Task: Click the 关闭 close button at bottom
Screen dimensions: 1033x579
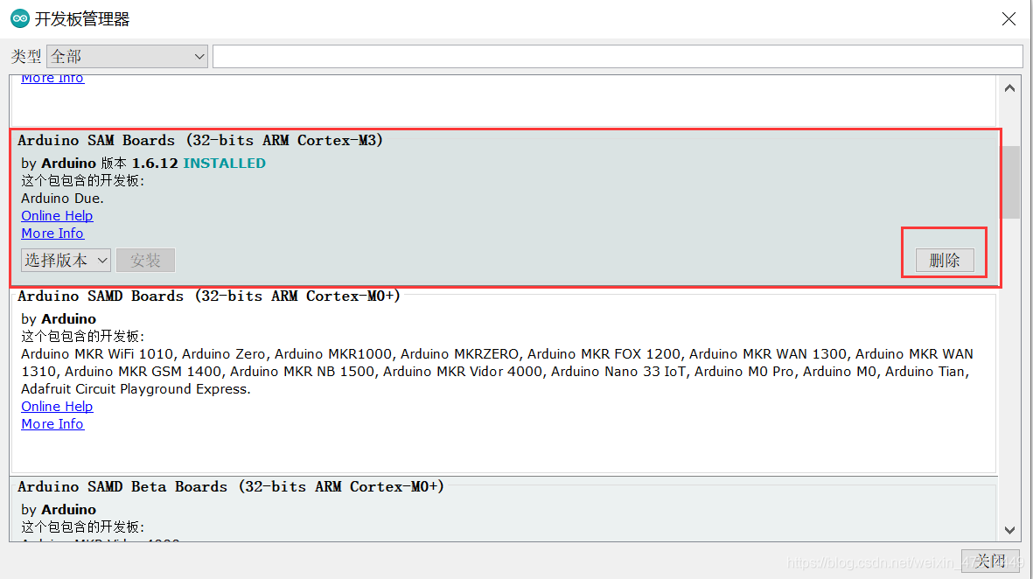Action: (990, 561)
